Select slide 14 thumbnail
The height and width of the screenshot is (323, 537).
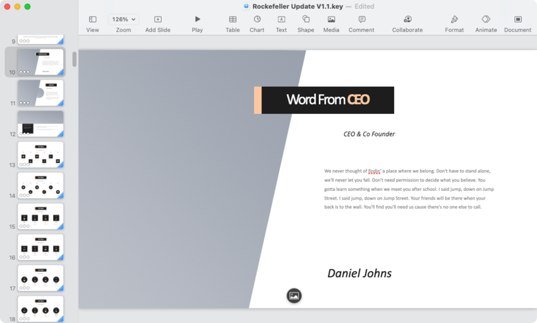[40, 185]
